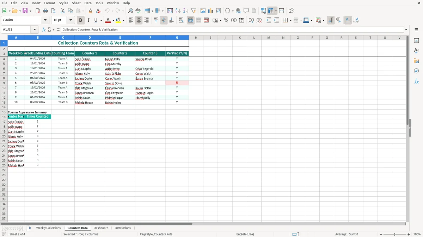The width and height of the screenshot is (423, 237).
Task: Open Font Size dropdown arrow
Action: tap(70, 20)
